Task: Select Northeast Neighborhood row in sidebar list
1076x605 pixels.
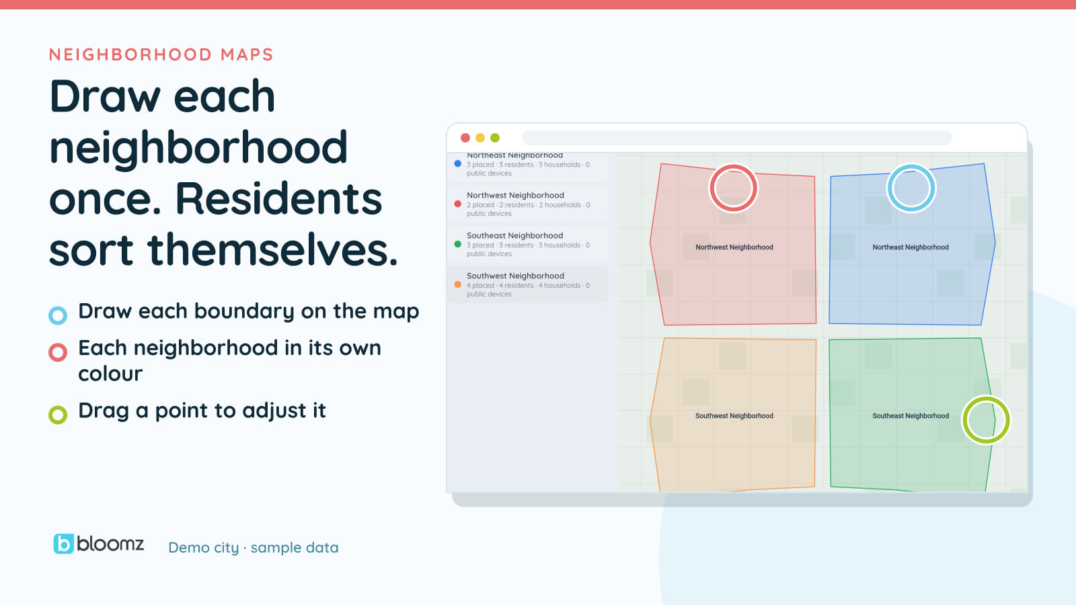Action: coord(529,167)
